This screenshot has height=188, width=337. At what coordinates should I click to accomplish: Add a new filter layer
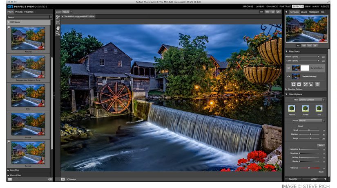tap(293, 84)
